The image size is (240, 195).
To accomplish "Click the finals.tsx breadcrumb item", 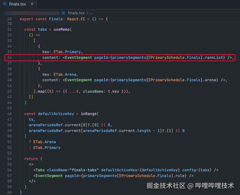I will pos(76,13).
